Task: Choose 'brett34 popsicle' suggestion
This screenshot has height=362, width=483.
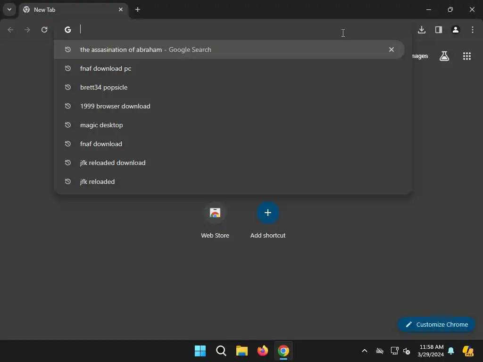Action: pos(229,87)
